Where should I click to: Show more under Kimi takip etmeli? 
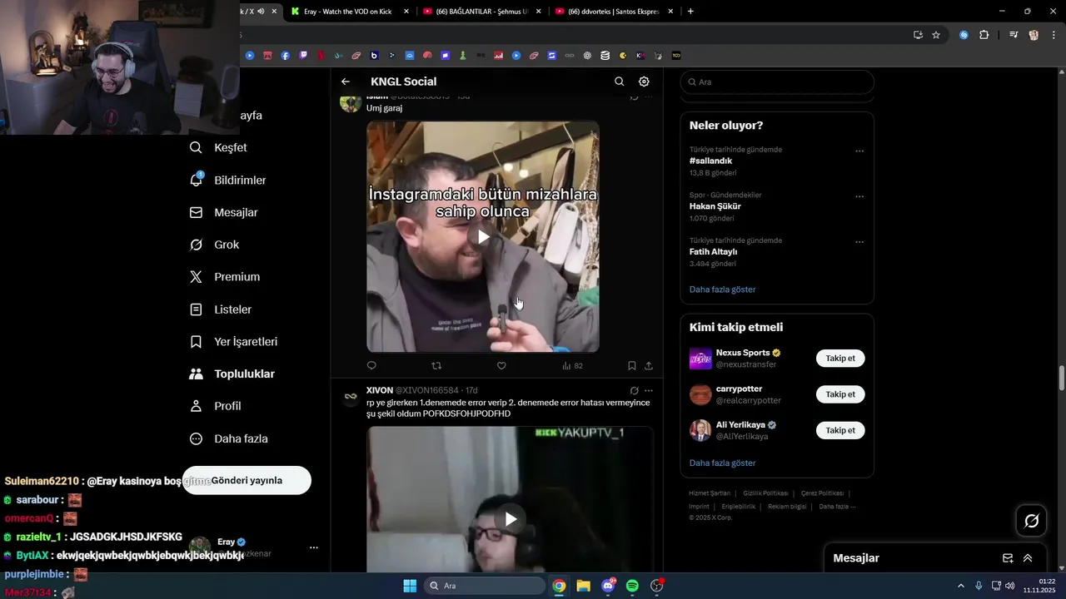pos(722,463)
